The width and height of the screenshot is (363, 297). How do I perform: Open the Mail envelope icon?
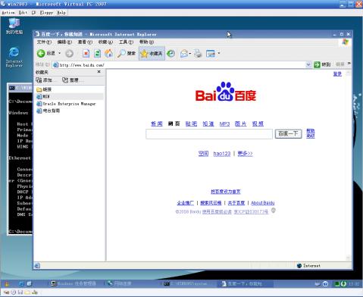(x=184, y=53)
